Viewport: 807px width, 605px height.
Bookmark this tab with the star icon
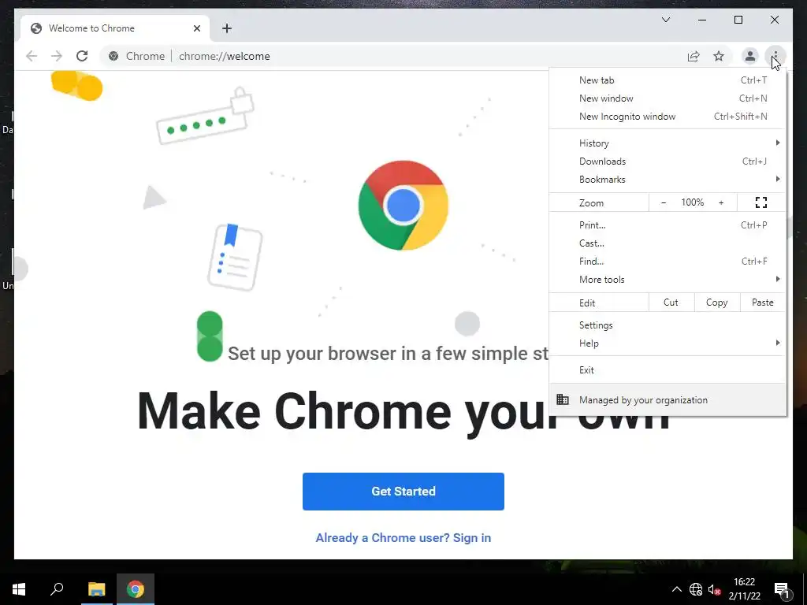point(719,56)
